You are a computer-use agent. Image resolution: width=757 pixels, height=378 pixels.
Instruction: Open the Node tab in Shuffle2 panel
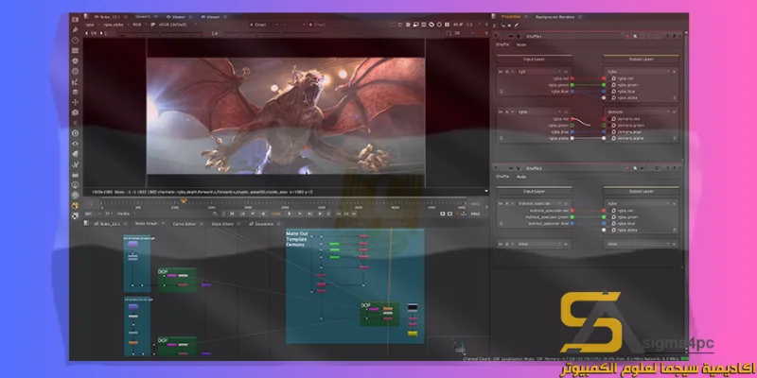click(521, 177)
